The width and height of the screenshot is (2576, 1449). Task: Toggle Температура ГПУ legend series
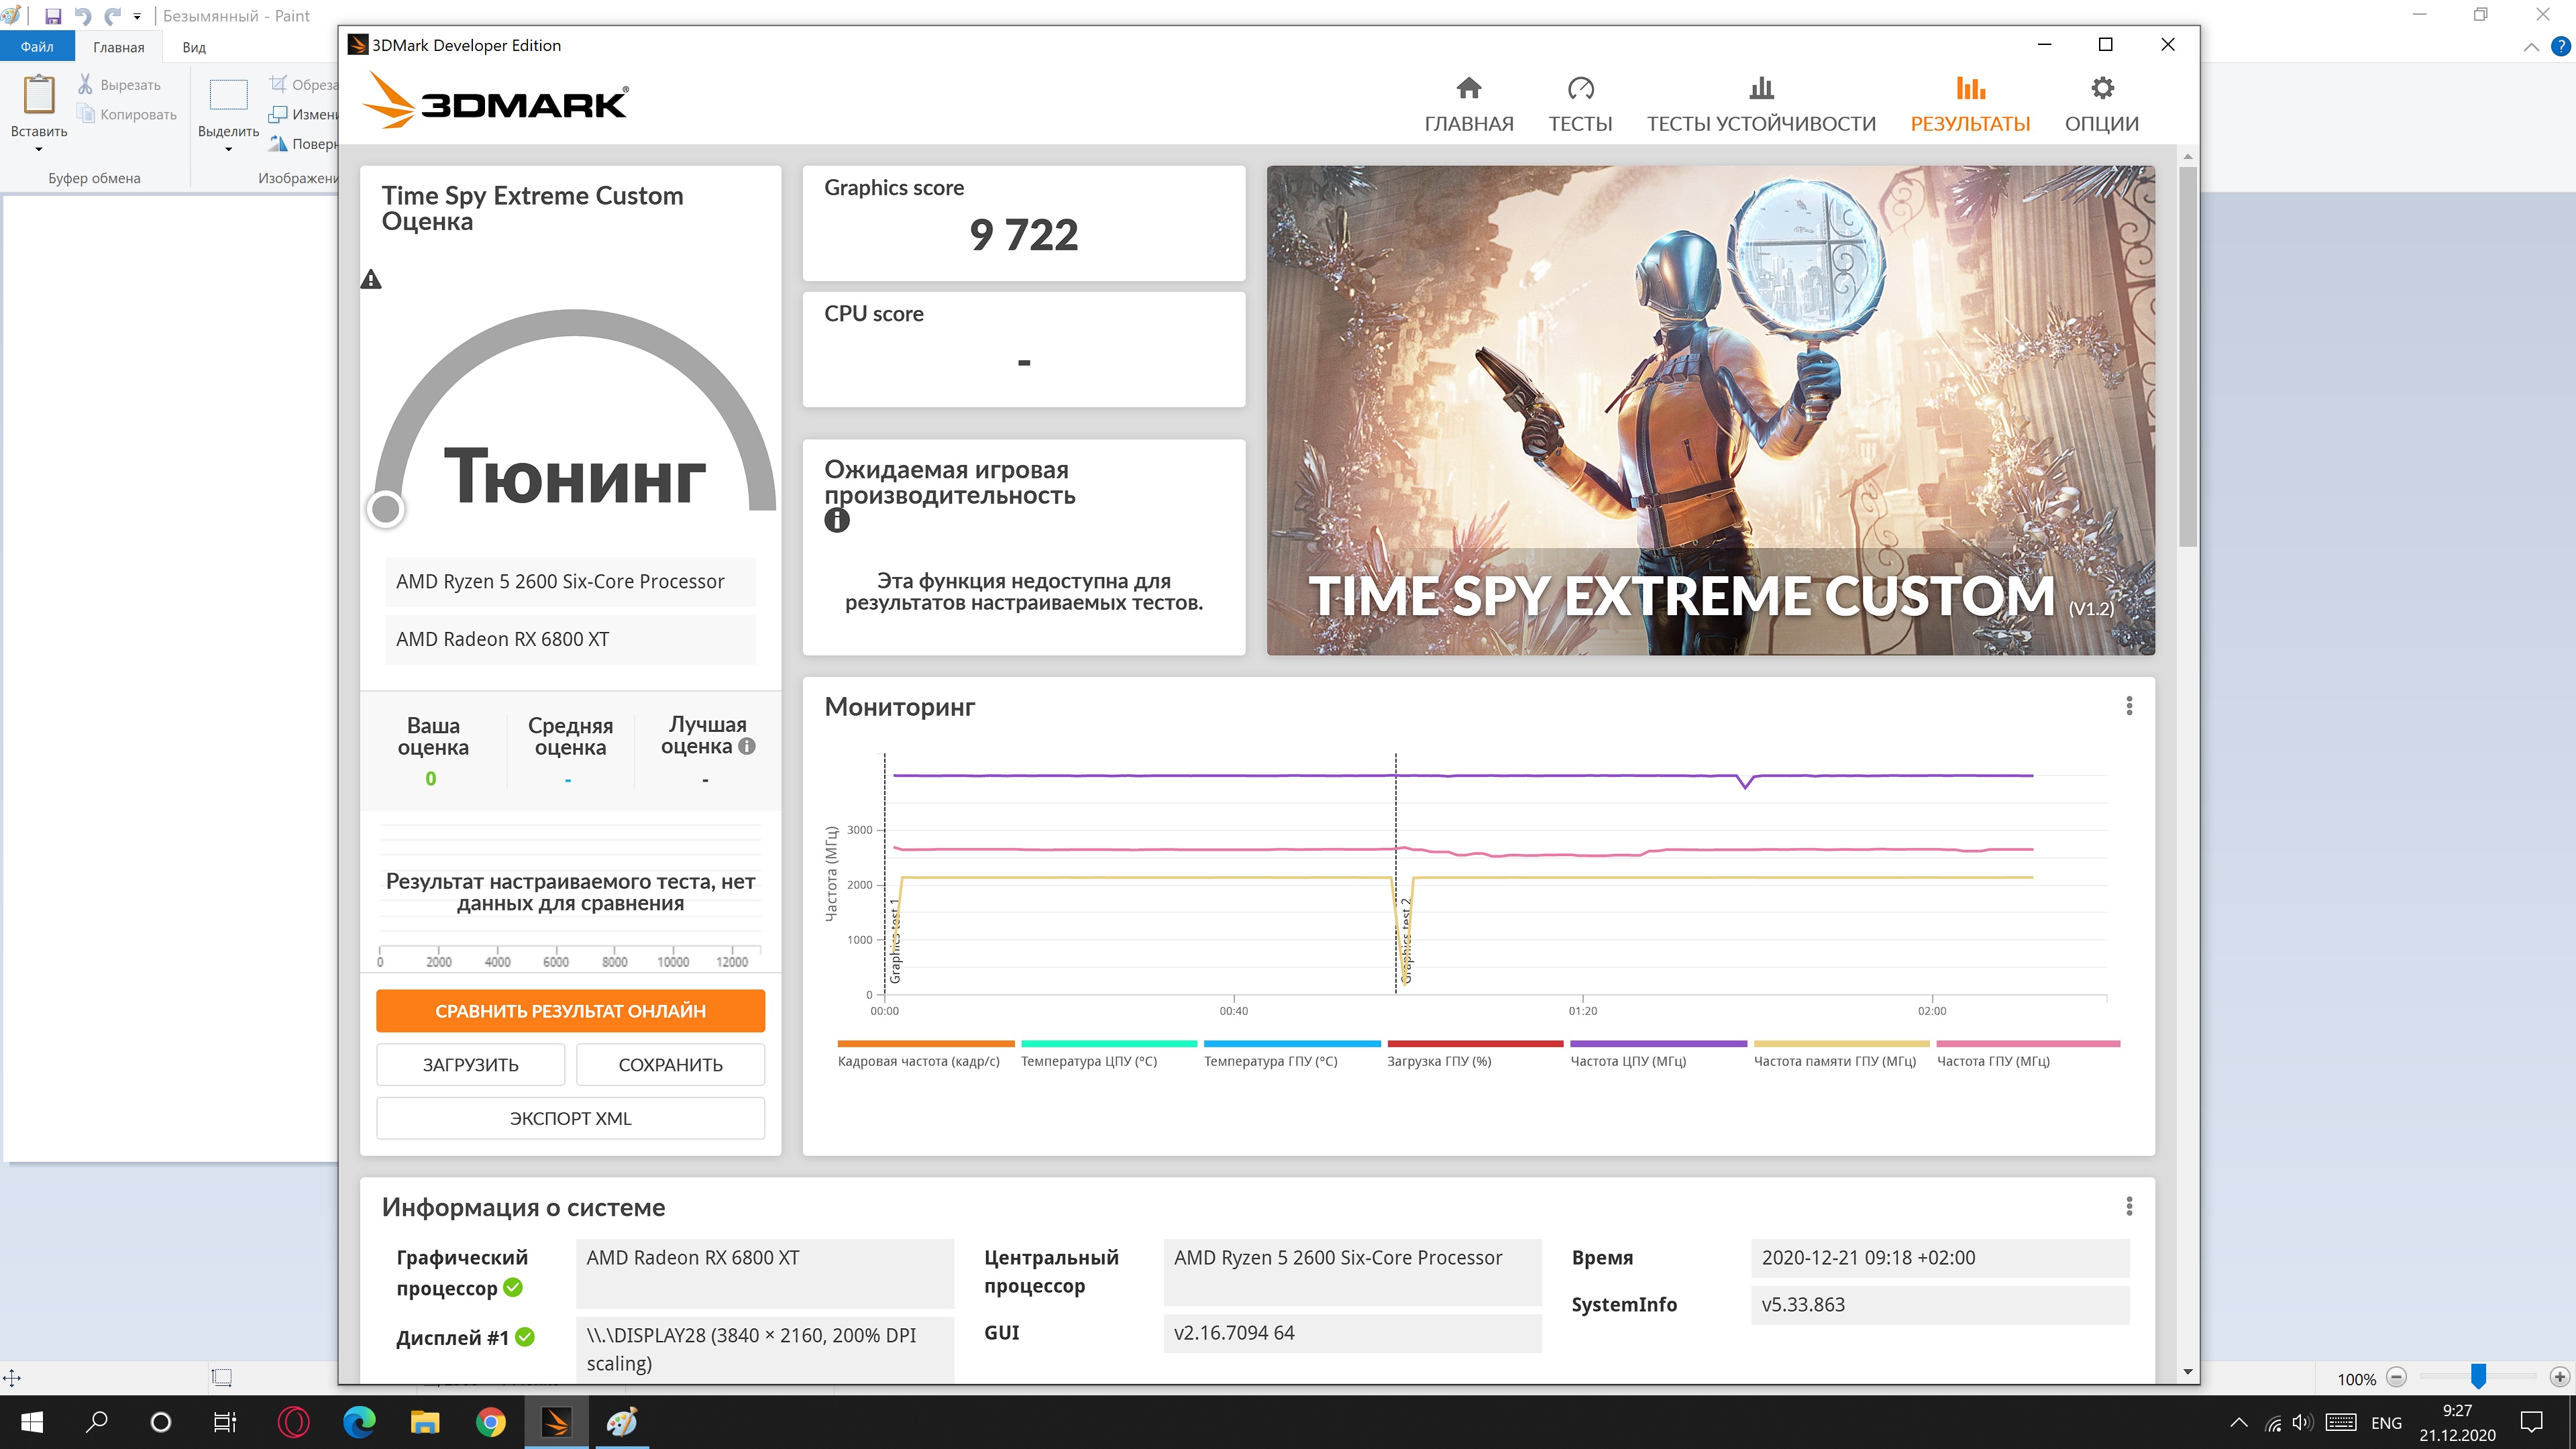pos(1270,1061)
